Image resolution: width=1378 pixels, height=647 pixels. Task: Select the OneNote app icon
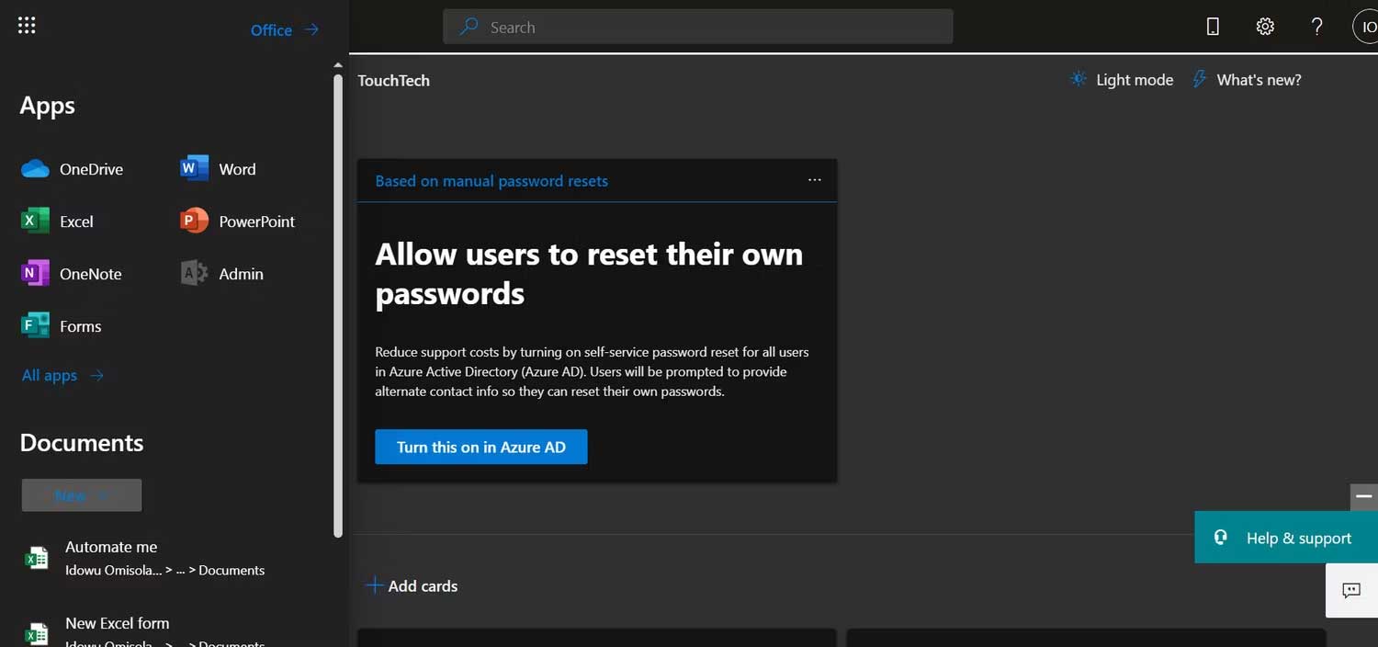pyautogui.click(x=34, y=273)
